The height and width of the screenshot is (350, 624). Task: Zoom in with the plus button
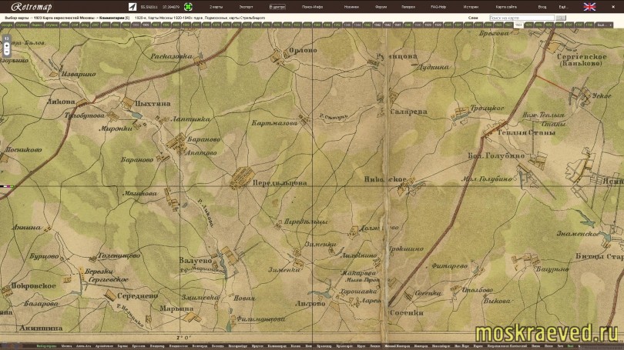(x=6, y=45)
